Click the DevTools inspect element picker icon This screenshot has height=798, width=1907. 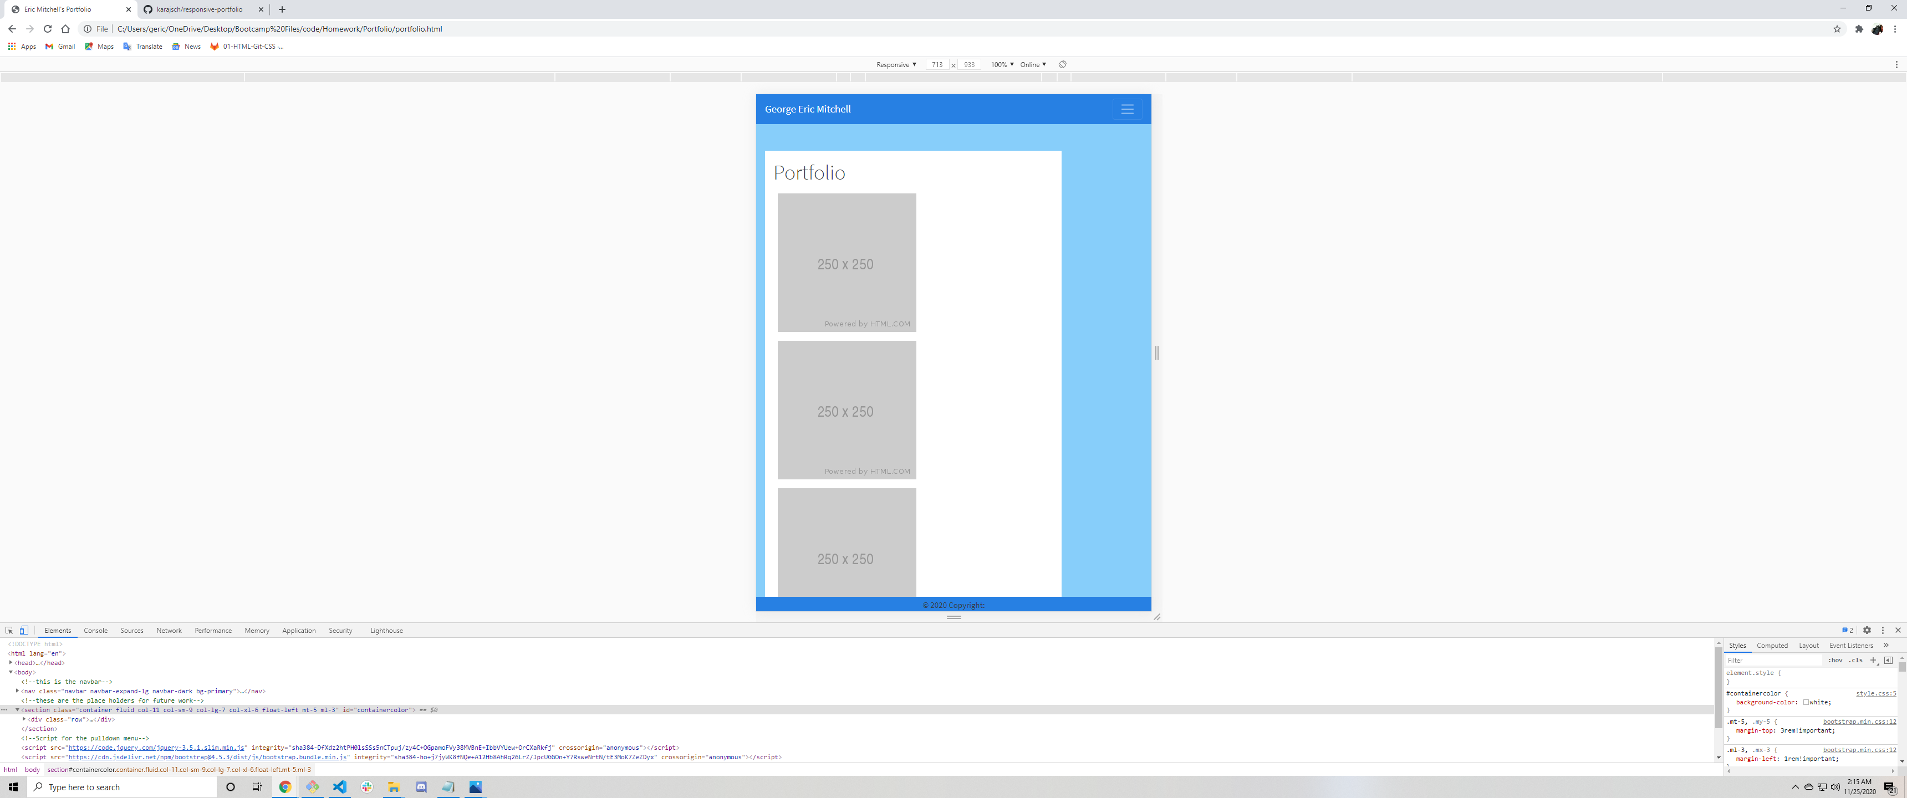[9, 630]
